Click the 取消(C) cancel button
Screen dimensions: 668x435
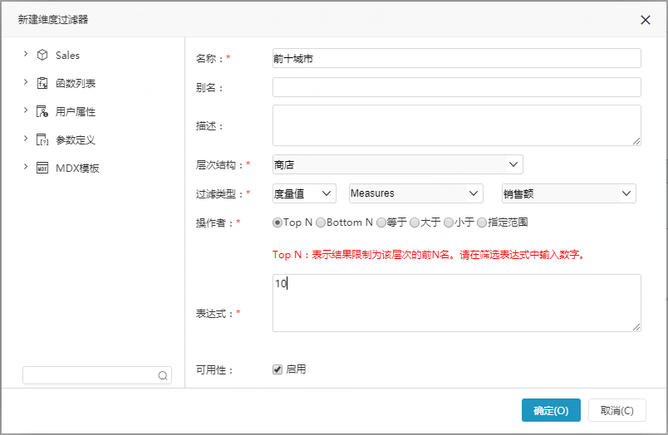point(616,410)
